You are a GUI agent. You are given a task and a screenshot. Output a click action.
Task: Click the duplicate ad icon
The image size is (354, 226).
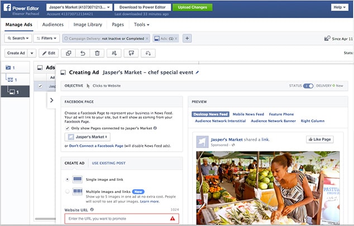pyautogui.click(x=69, y=53)
